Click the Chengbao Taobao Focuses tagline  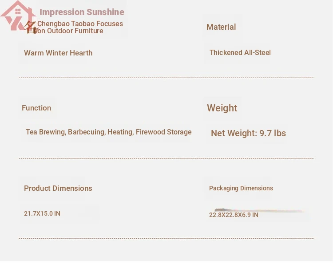(x=80, y=24)
